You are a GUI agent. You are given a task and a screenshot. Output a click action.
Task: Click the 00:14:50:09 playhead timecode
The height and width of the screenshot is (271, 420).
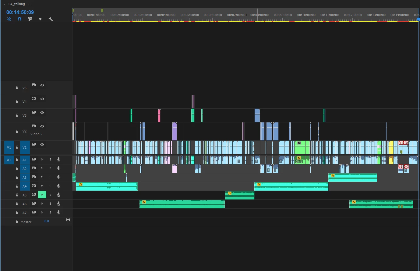[x=20, y=12]
